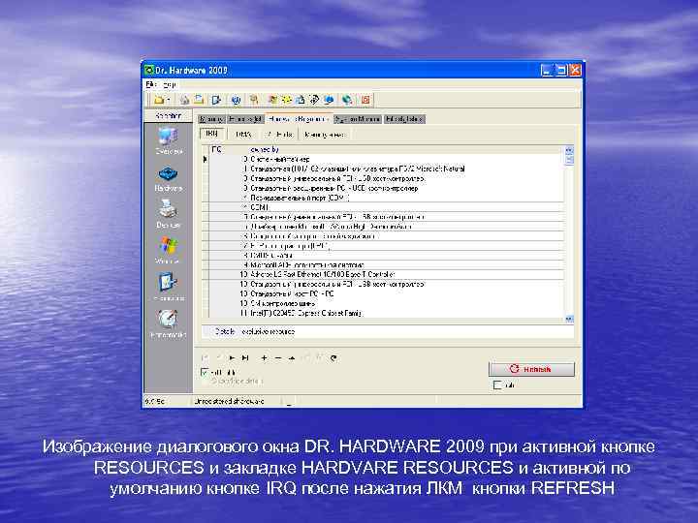Select the Hardware Resources tab

299,119
